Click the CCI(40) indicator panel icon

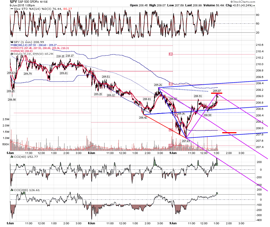pos(12,157)
